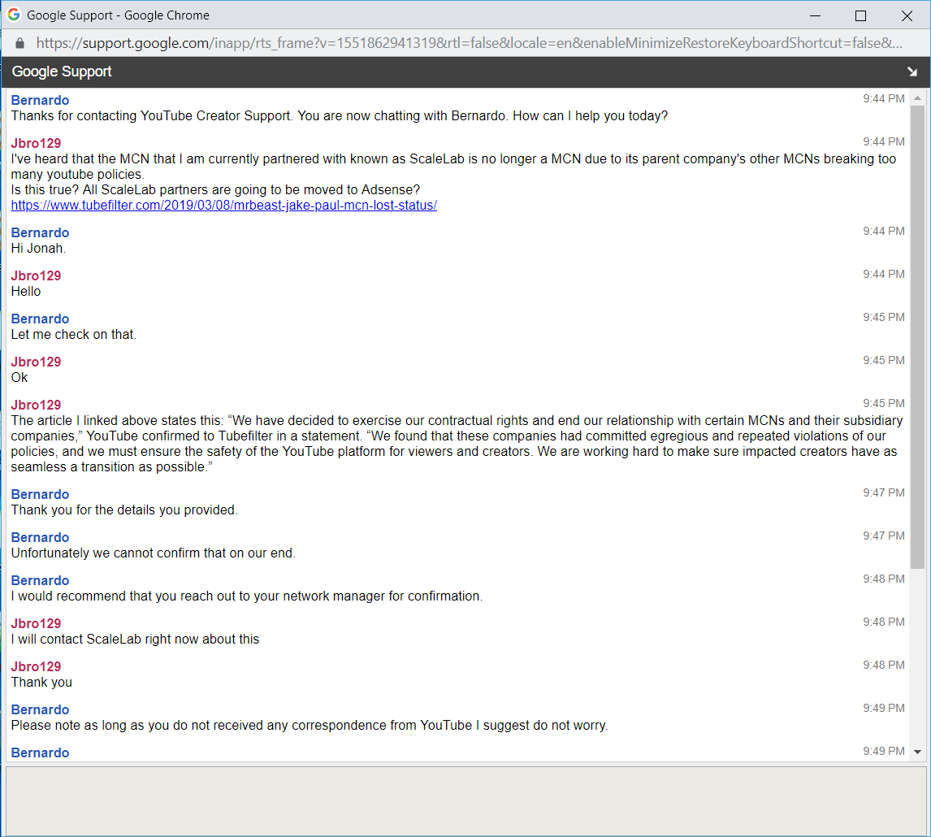Click the first Bernardo name at 9:44 PM
Screen dimensions: 931x837
point(40,101)
